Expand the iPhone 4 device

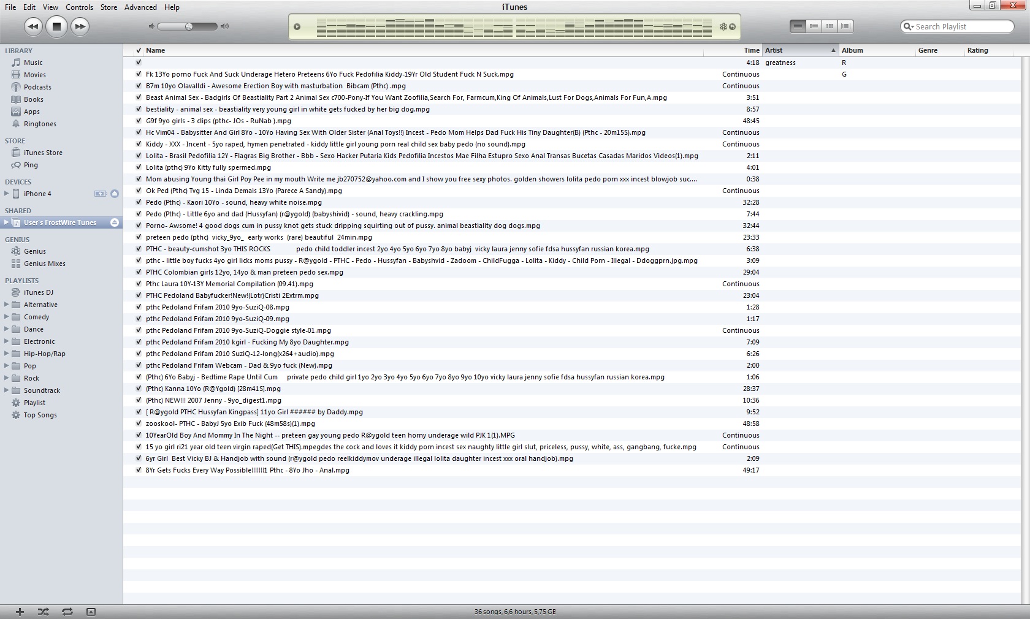tap(7, 194)
